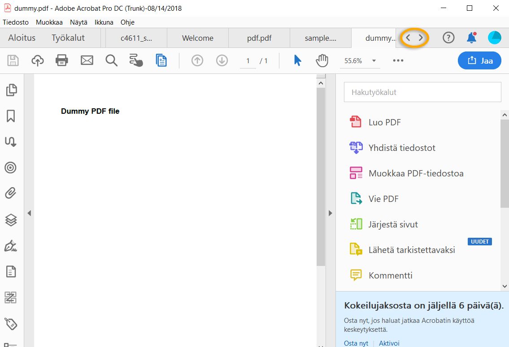Open the Muokkaa menu

click(x=49, y=22)
